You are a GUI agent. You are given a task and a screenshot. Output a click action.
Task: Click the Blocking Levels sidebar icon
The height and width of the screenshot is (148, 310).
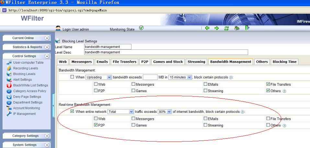(x=9, y=74)
